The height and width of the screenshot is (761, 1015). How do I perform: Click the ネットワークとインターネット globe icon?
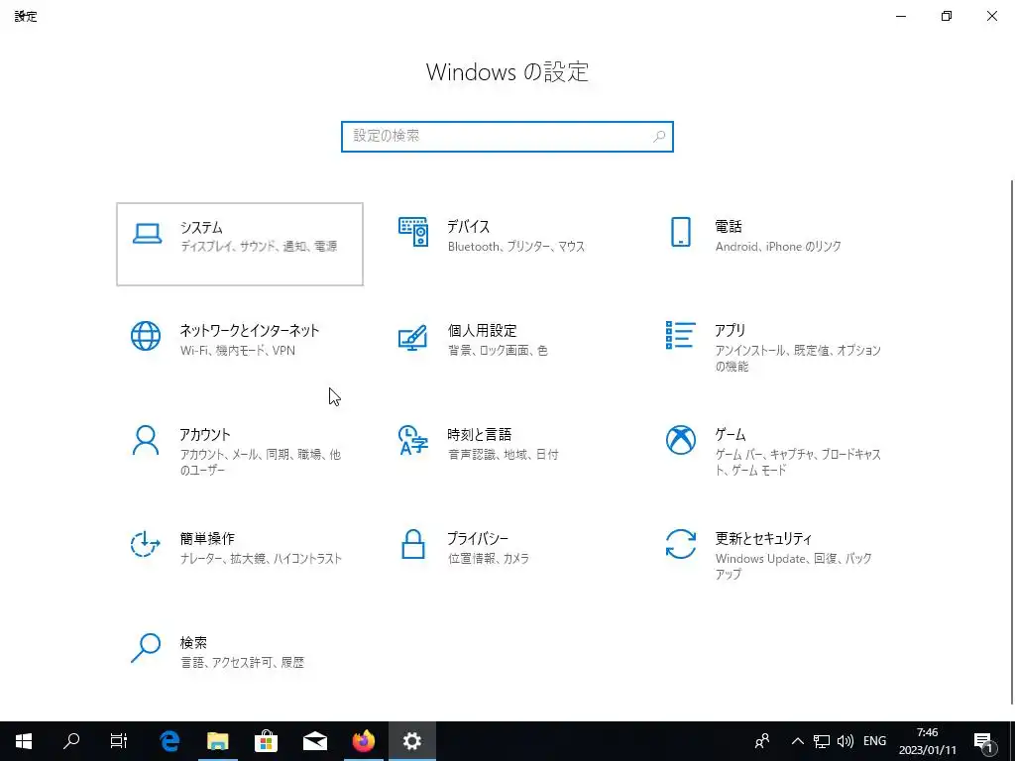[x=146, y=336]
